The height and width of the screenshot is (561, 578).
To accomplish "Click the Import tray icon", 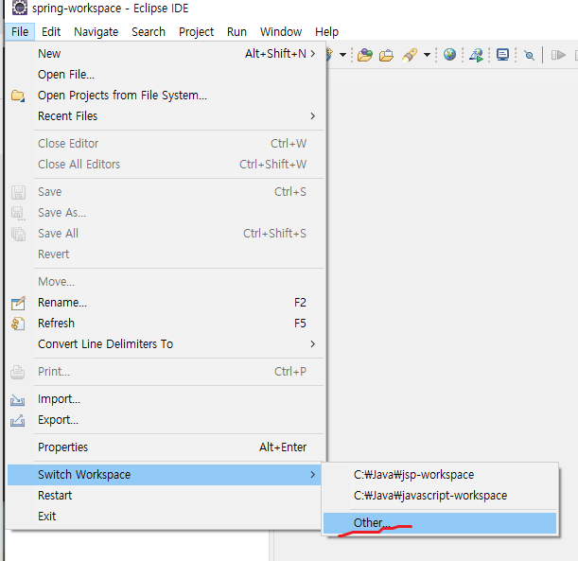I will [18, 399].
